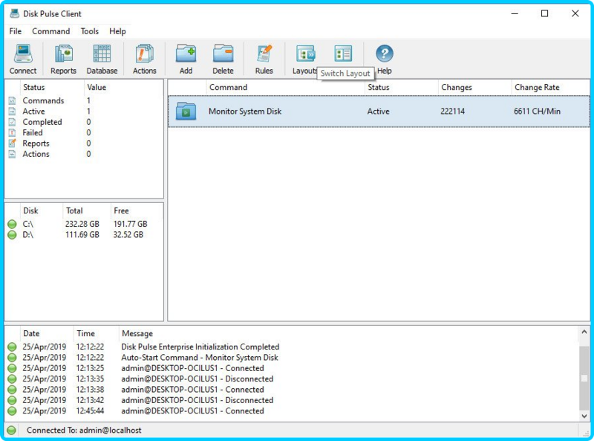Screen dimensions: 594x441
Task: Select the 12:13:35 Disconnected log entry
Action: [293, 379]
